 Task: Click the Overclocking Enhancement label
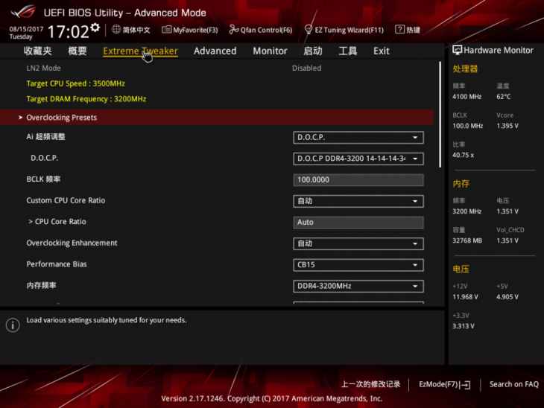(72, 243)
